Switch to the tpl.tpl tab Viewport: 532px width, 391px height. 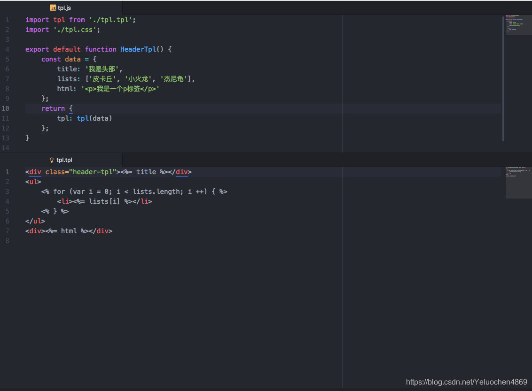61,160
